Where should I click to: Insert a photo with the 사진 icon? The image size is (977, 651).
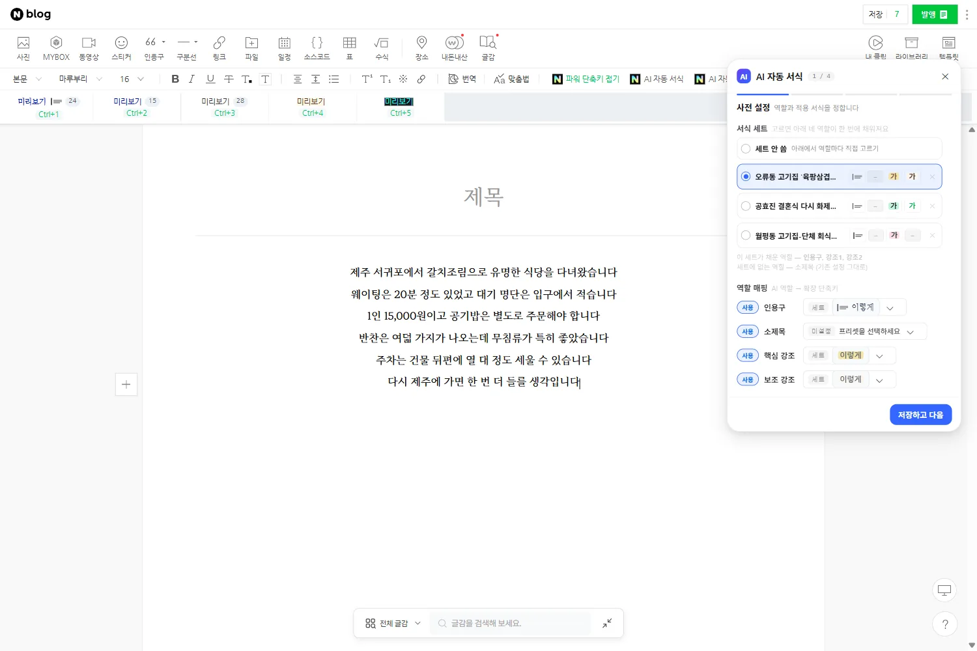[23, 48]
